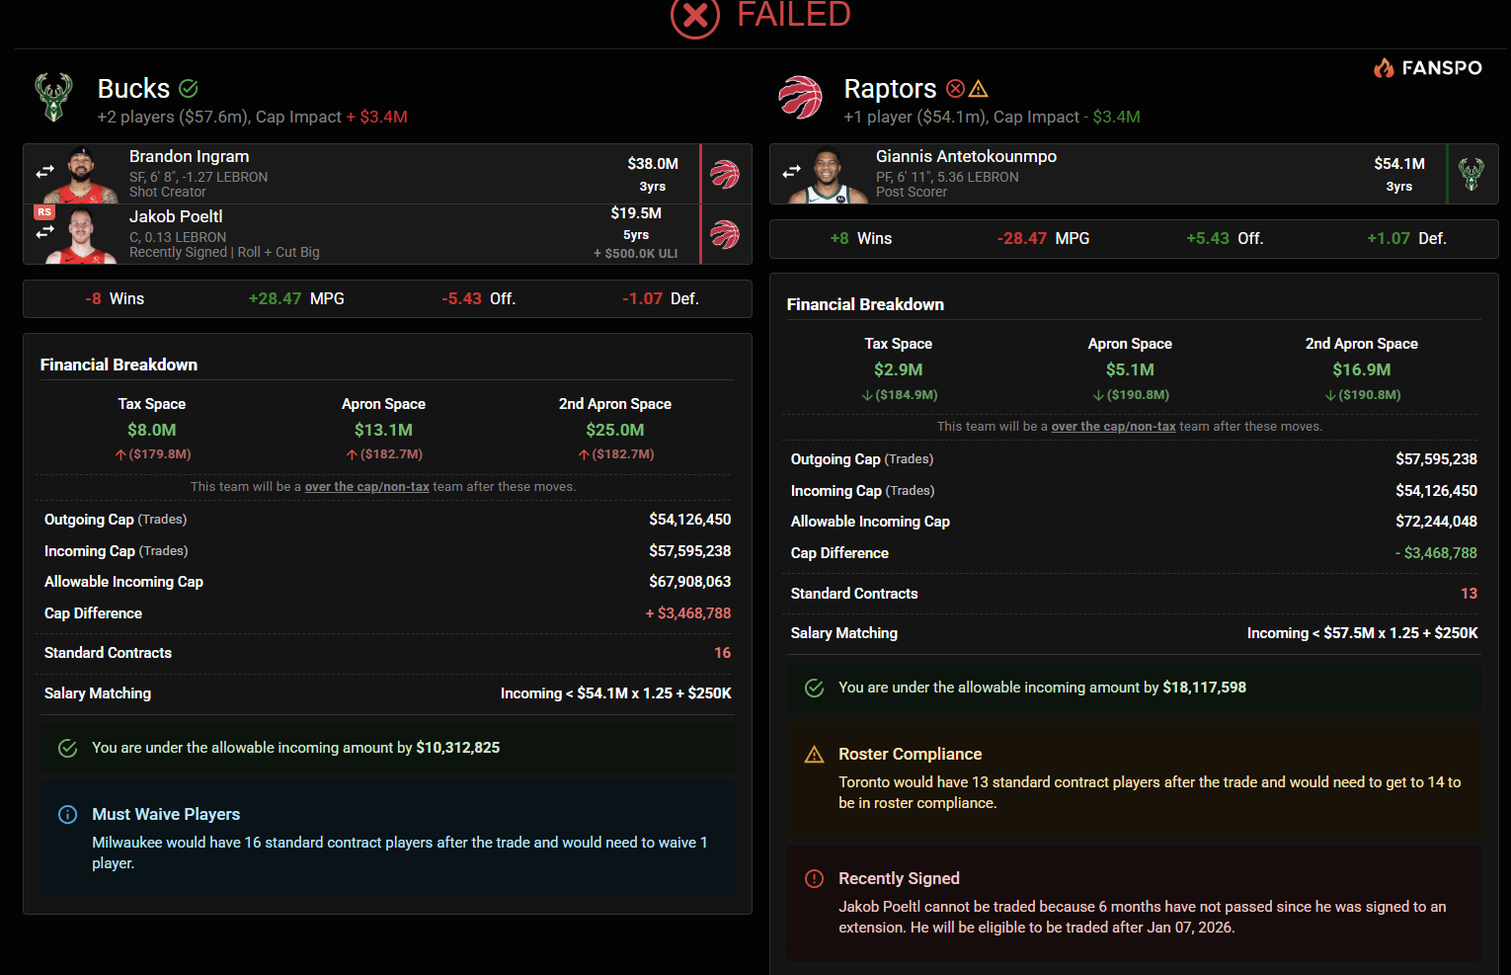Screen dimensions: 1511x975
Task: Click the +28.47 MPG stat for Bucks
Action: (x=296, y=298)
